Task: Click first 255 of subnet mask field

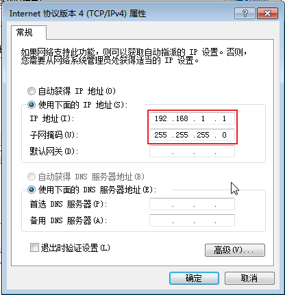Action: (x=160, y=135)
